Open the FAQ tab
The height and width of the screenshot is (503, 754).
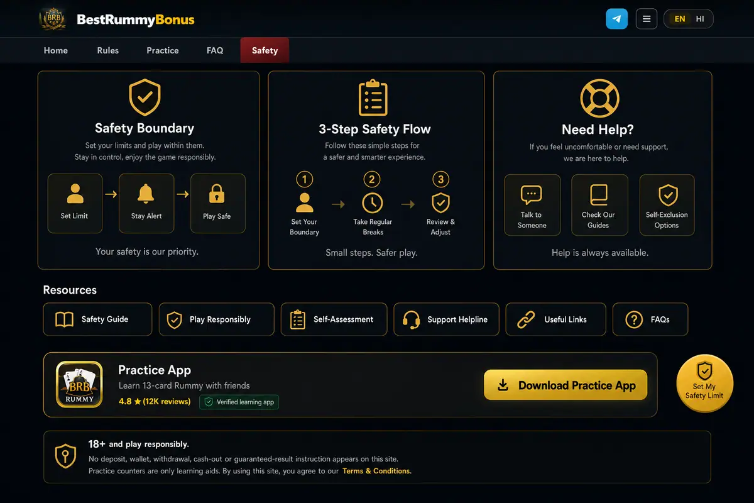[x=215, y=50]
